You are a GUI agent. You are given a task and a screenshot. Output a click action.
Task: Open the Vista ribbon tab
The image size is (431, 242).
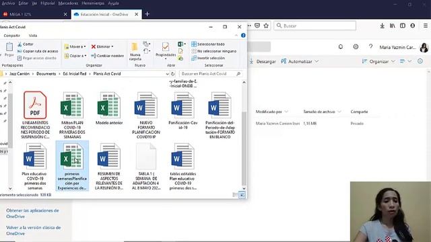33,36
